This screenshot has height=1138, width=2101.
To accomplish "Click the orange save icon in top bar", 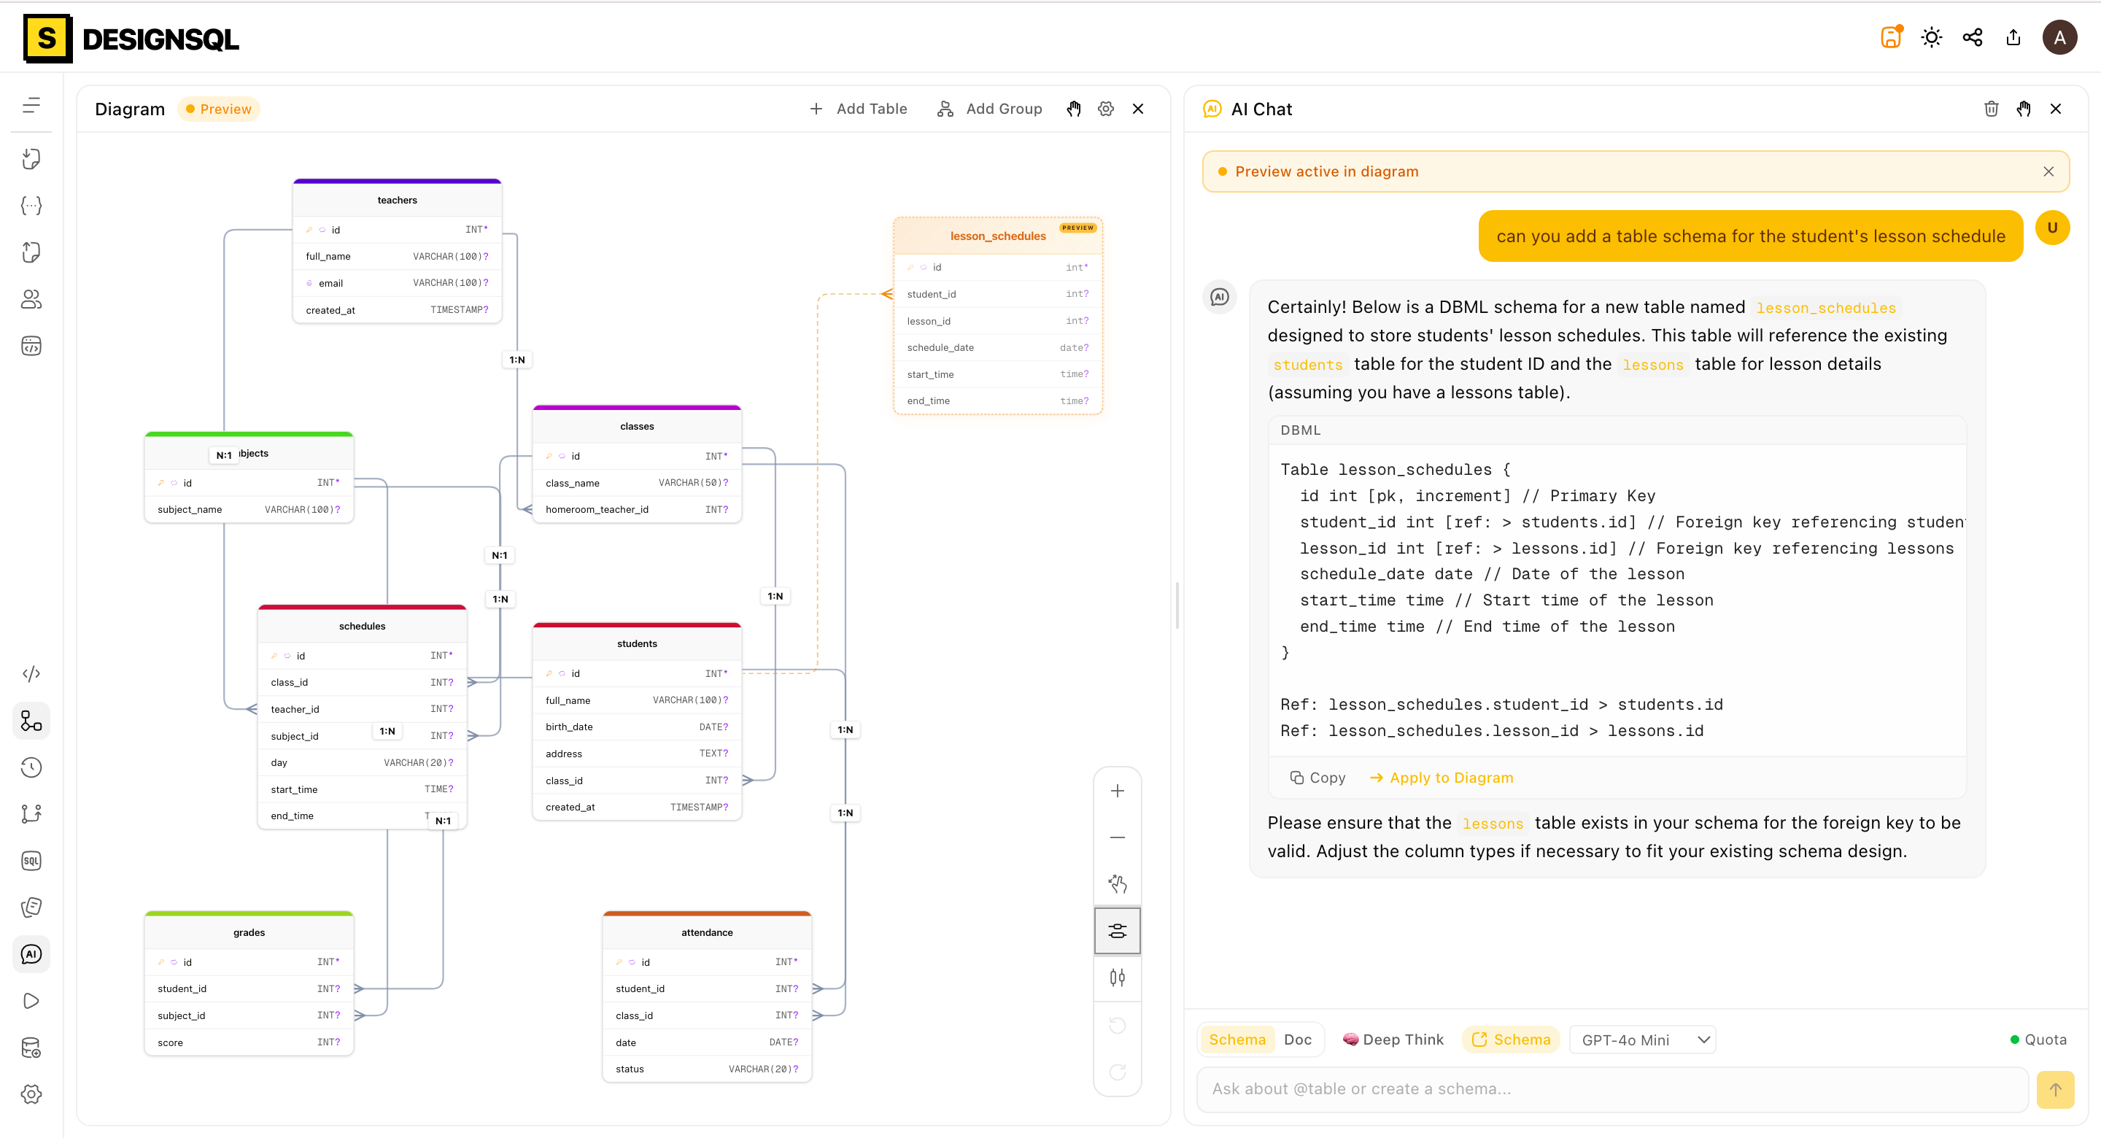I will tap(1891, 37).
